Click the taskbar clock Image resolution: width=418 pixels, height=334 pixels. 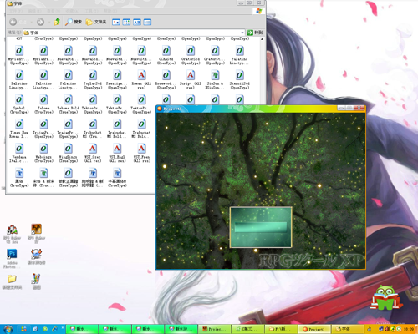pyautogui.click(x=409, y=329)
